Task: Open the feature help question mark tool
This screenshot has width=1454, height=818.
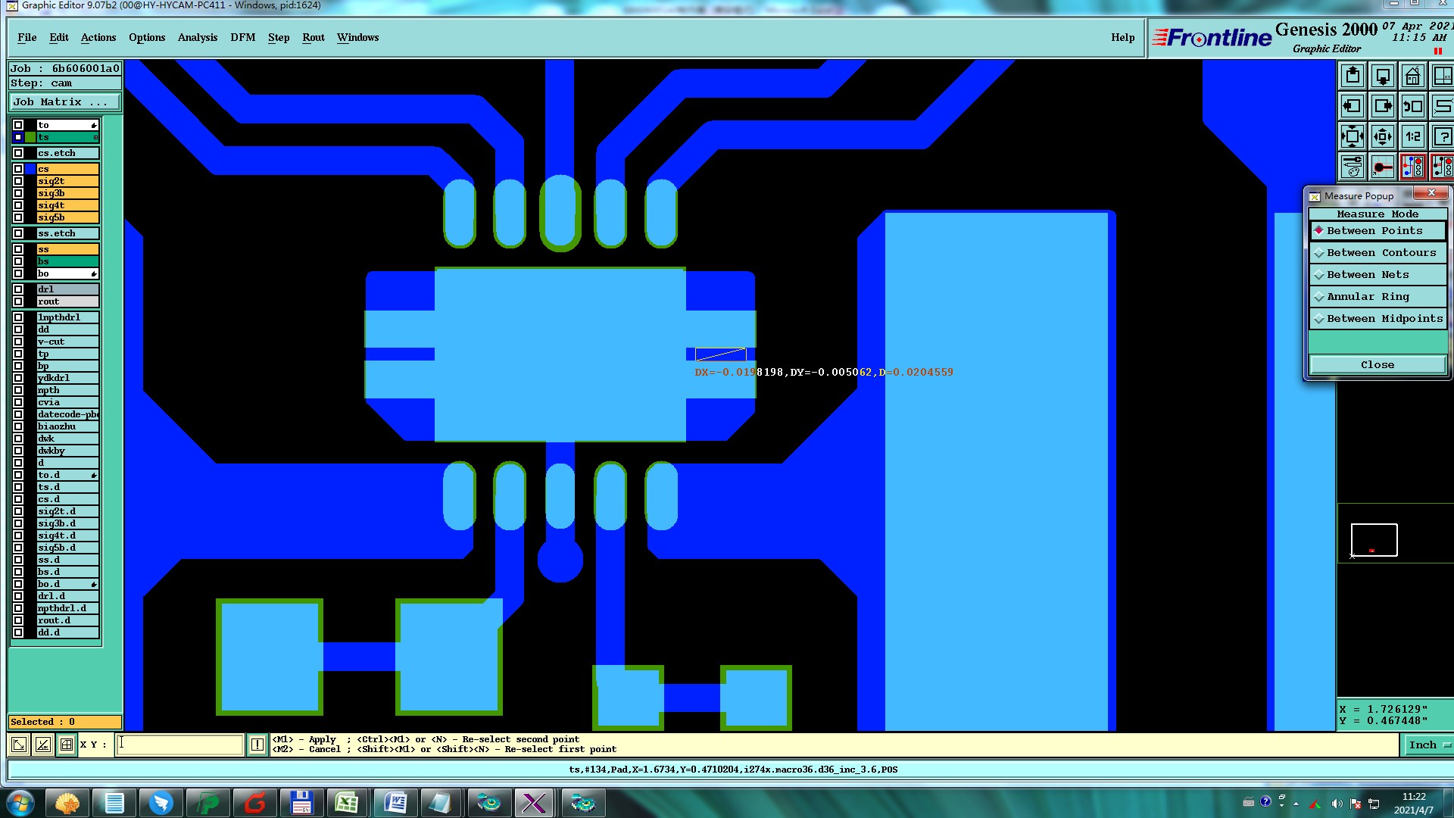Action: point(1442,137)
